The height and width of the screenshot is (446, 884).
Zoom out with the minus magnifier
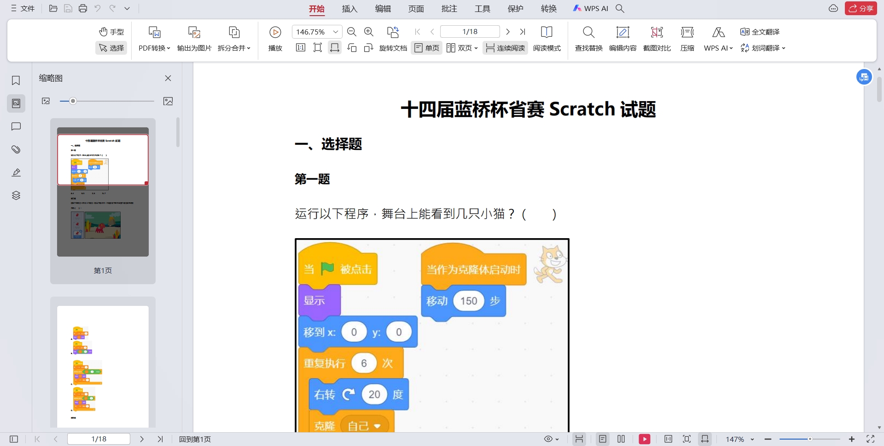[352, 32]
